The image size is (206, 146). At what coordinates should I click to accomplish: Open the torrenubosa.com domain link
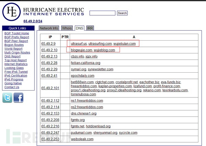tap(83, 94)
